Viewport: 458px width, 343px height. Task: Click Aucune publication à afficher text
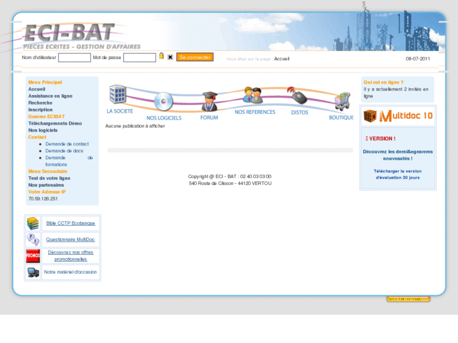coord(135,126)
